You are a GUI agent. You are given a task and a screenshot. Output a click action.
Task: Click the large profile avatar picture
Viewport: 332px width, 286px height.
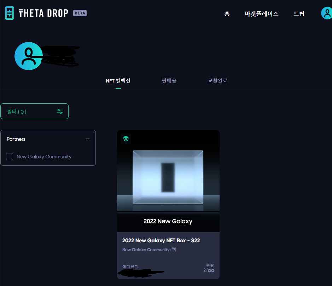[x=29, y=56]
